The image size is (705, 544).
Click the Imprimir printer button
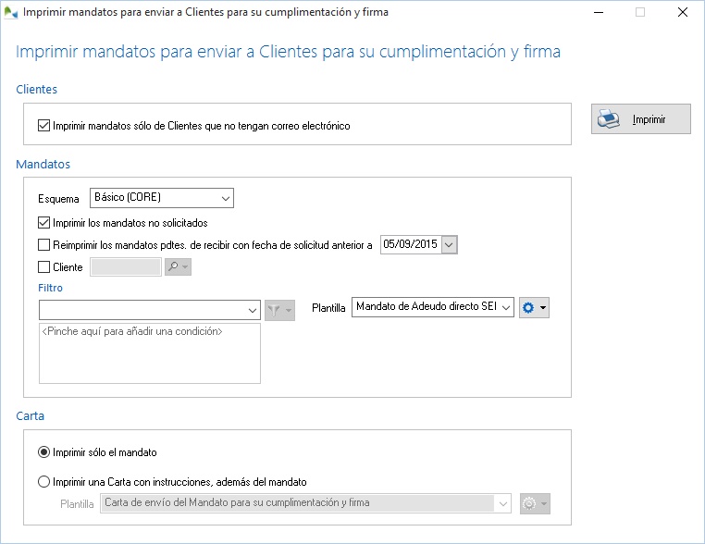(x=640, y=119)
